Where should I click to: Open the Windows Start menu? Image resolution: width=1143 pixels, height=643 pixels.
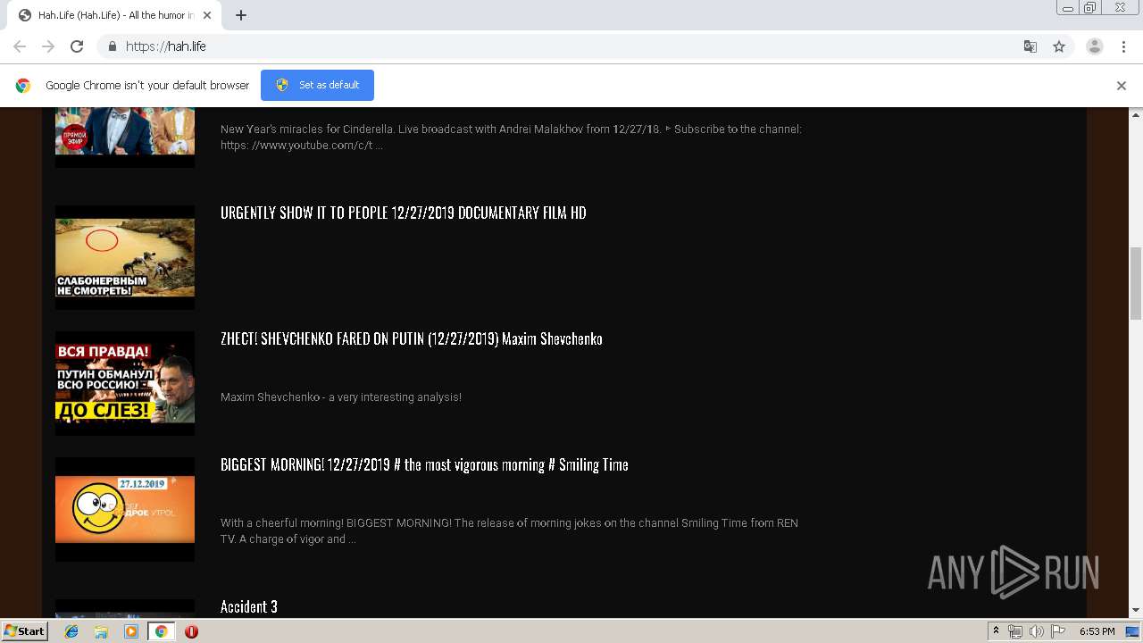click(x=25, y=630)
